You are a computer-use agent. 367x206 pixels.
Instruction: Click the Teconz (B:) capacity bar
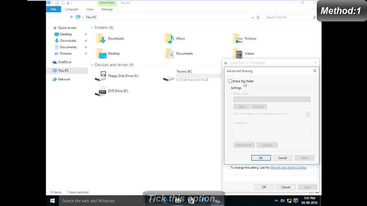(199, 76)
